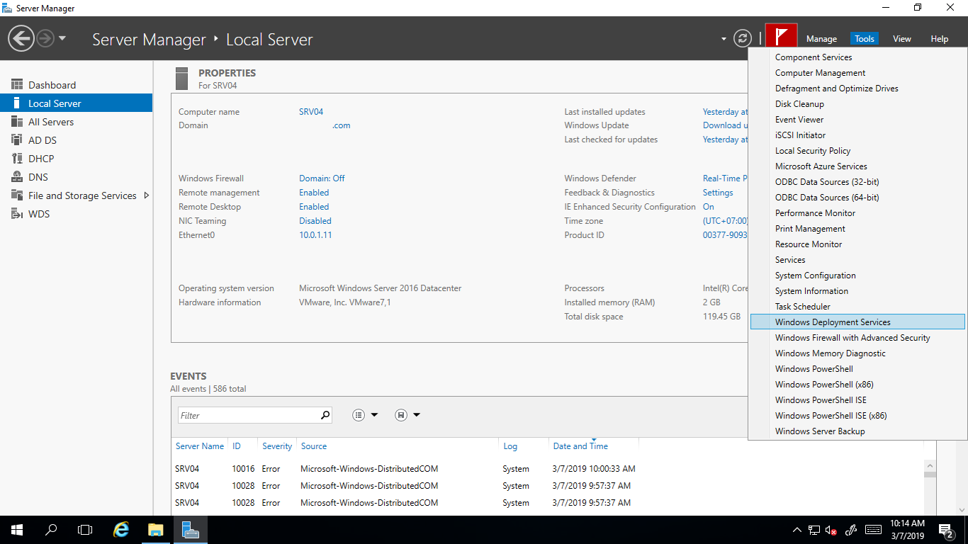Open the events list options icon
Viewport: 968px width, 544px height.
point(359,414)
